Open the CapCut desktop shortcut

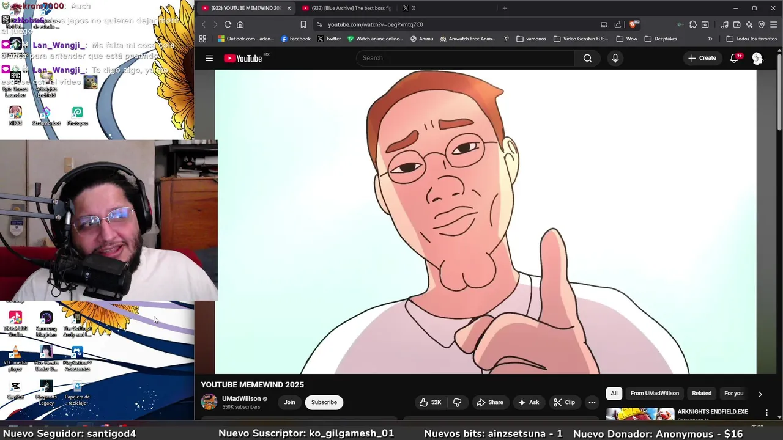point(15,391)
